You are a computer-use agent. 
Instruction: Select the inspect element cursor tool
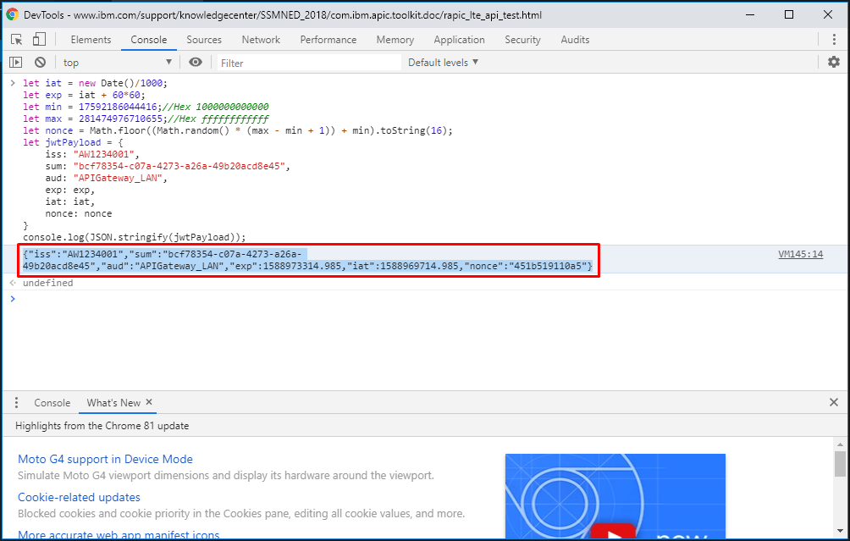point(14,39)
